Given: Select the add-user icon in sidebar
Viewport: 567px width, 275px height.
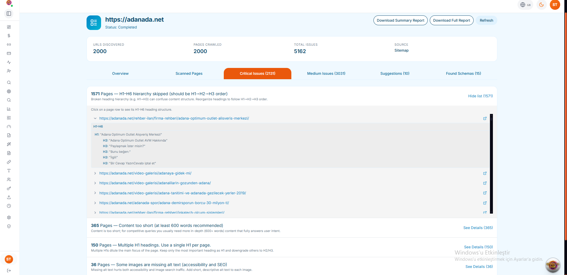Looking at the screenshot, I should click(9, 71).
